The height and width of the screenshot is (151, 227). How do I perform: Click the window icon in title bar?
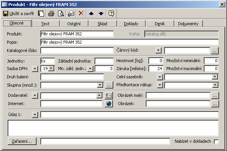click(x=5, y=5)
